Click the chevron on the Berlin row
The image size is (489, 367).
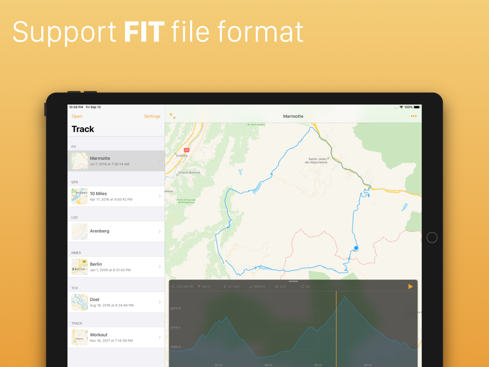[x=160, y=267]
